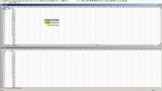This screenshot has height=91, width=162.
Task: Click the Align Left icon
Action: (x=90, y=1)
